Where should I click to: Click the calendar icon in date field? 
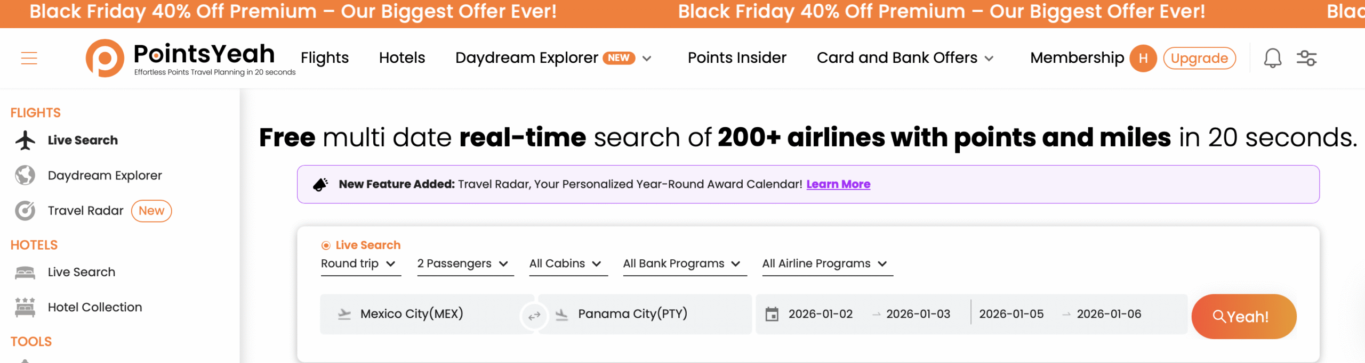772,314
